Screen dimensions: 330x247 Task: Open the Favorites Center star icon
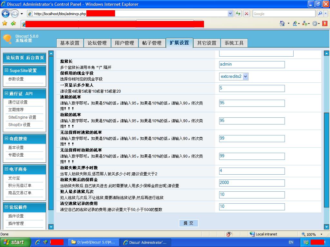(x=5, y=23)
